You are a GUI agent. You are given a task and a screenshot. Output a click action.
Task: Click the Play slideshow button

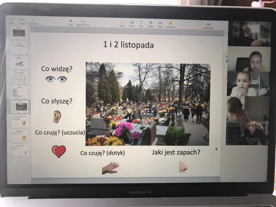pos(71,21)
